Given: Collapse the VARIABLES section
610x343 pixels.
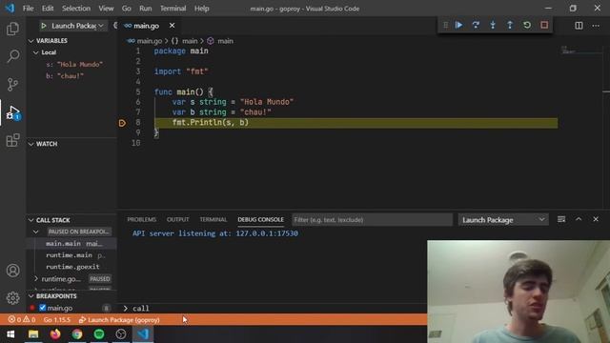Looking at the screenshot, I should [31, 41].
